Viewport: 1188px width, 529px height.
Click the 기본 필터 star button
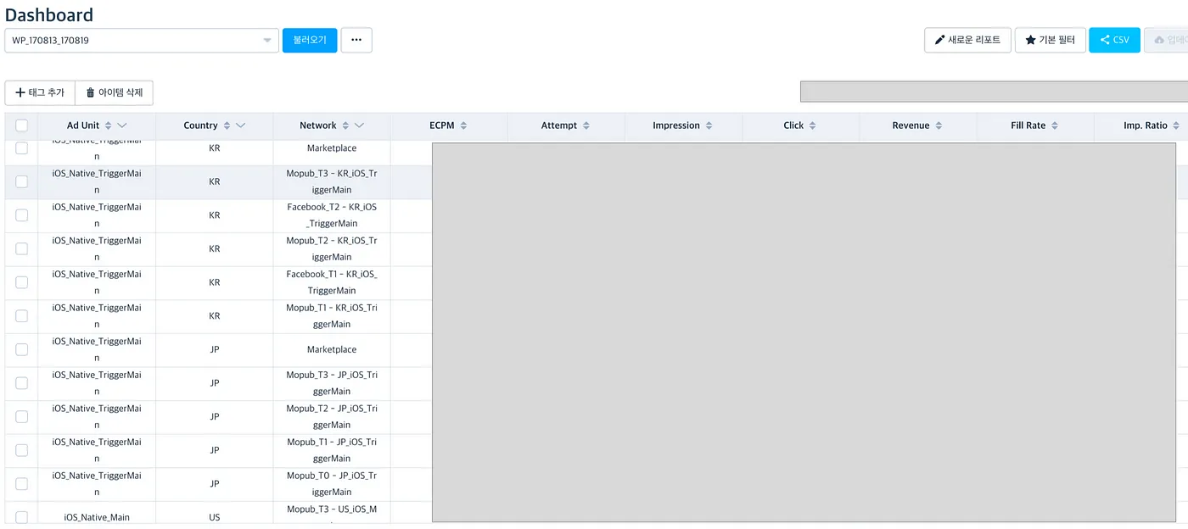pyautogui.click(x=1051, y=40)
